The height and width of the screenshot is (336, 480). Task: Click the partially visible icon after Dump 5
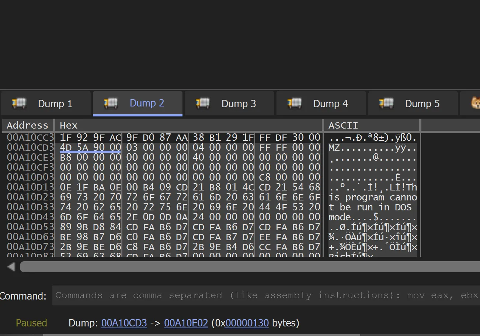(x=476, y=103)
